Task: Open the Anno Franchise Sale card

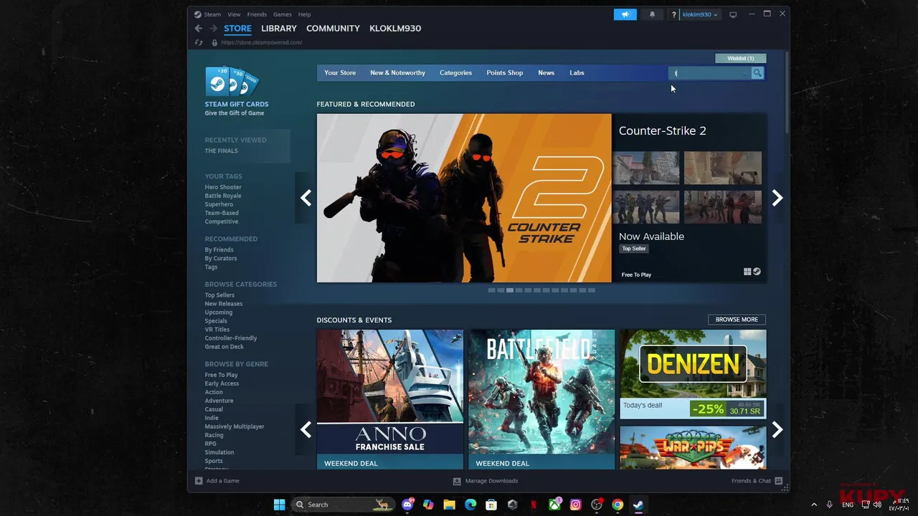Action: (390, 399)
